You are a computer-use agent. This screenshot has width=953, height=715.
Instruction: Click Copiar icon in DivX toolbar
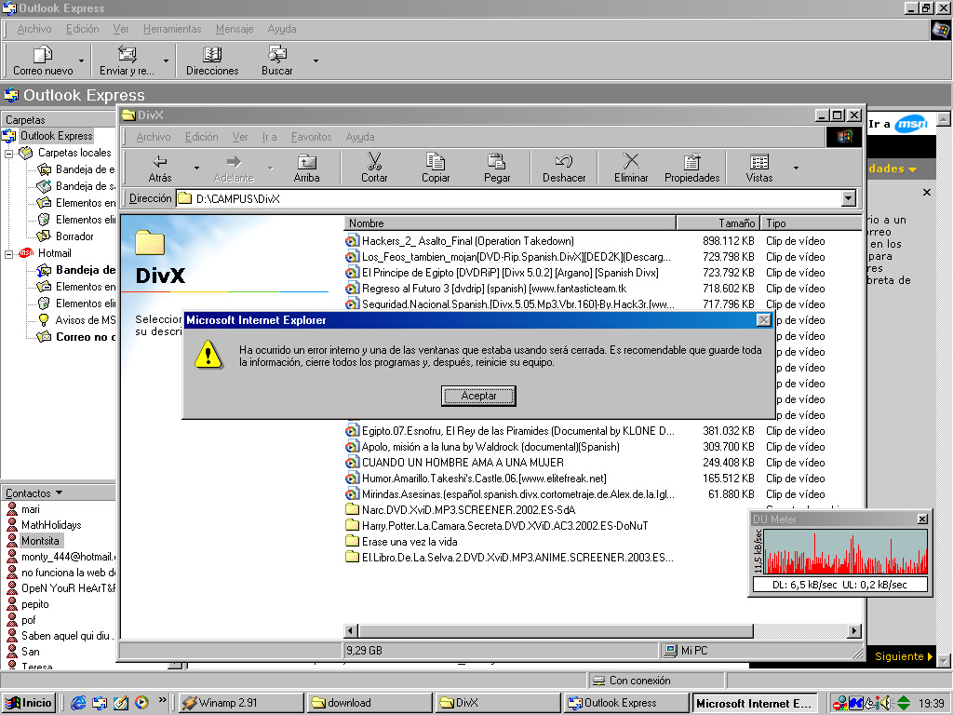(x=436, y=161)
